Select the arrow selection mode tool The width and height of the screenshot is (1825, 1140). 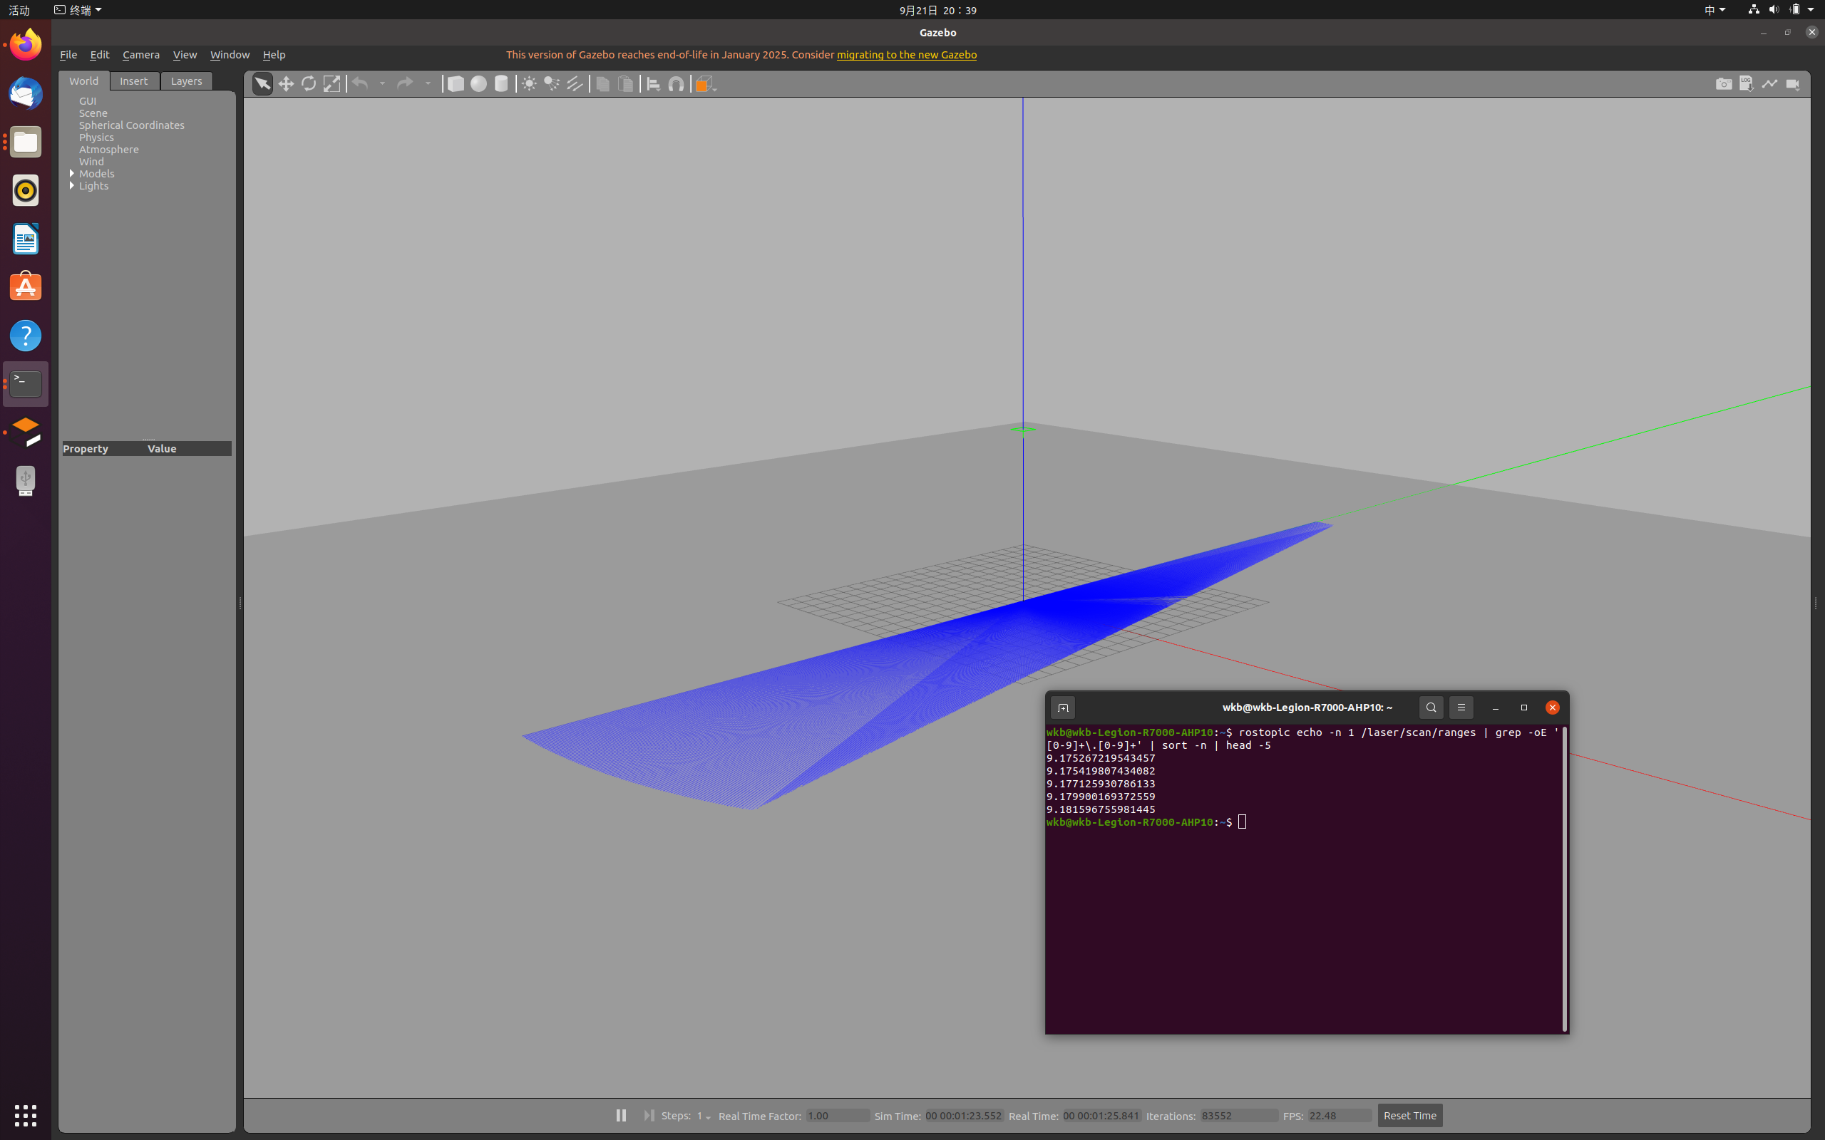tap(262, 83)
